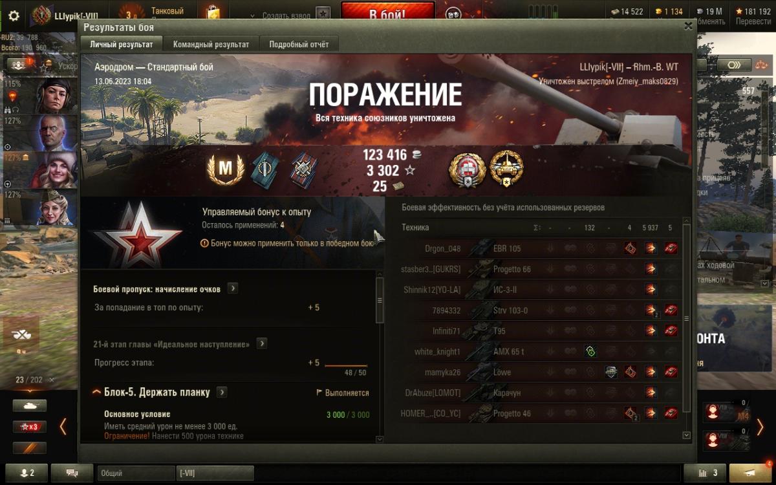Switch to Командный результат tab

click(x=211, y=44)
